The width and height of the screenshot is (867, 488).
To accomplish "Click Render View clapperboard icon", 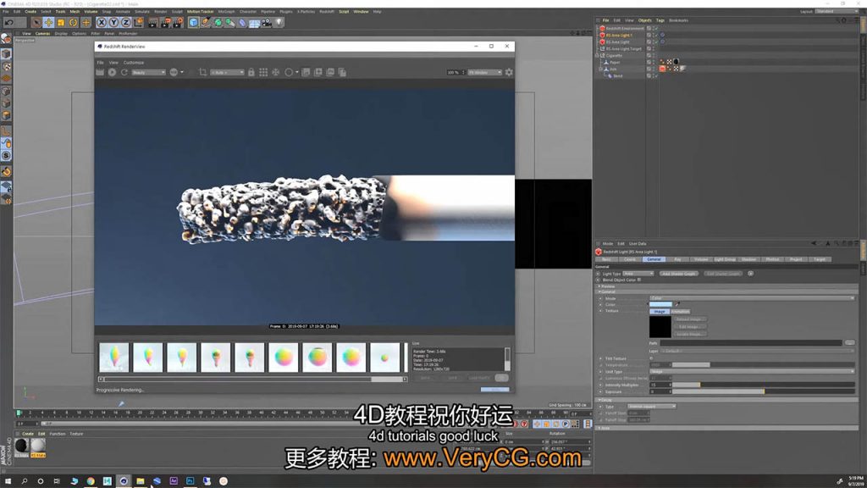I will click(153, 23).
